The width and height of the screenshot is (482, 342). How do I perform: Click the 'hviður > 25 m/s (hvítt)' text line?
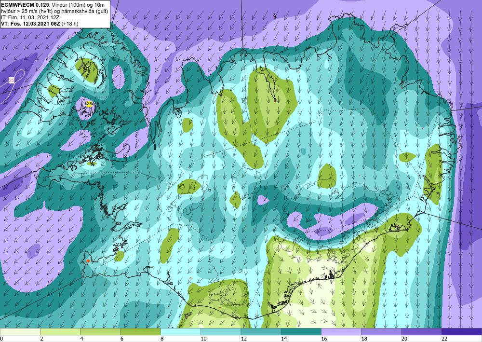[x=55, y=12]
